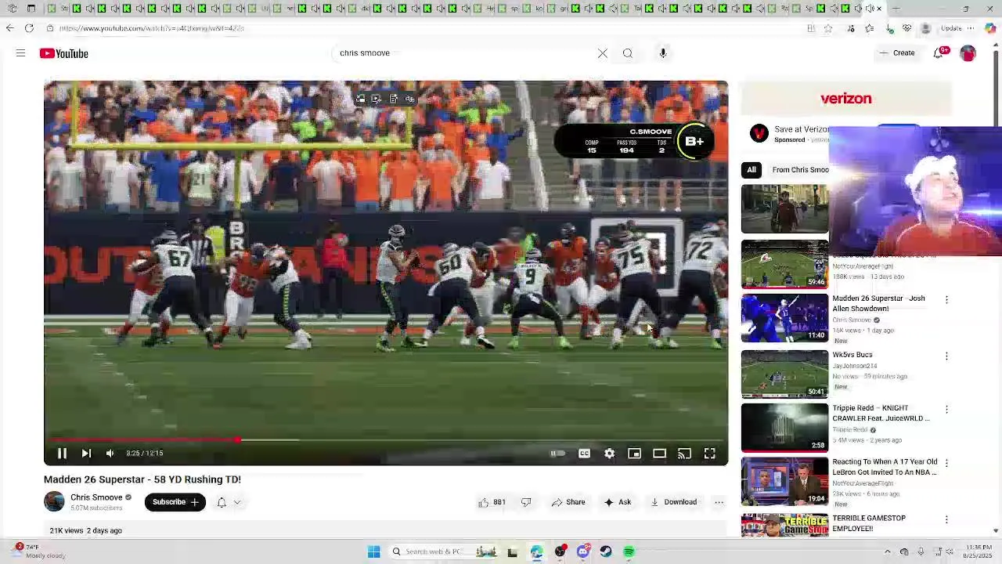The width and height of the screenshot is (1002, 564).
Task: Open options for Trippie Redd Knight Crawler
Action: [x=946, y=410]
